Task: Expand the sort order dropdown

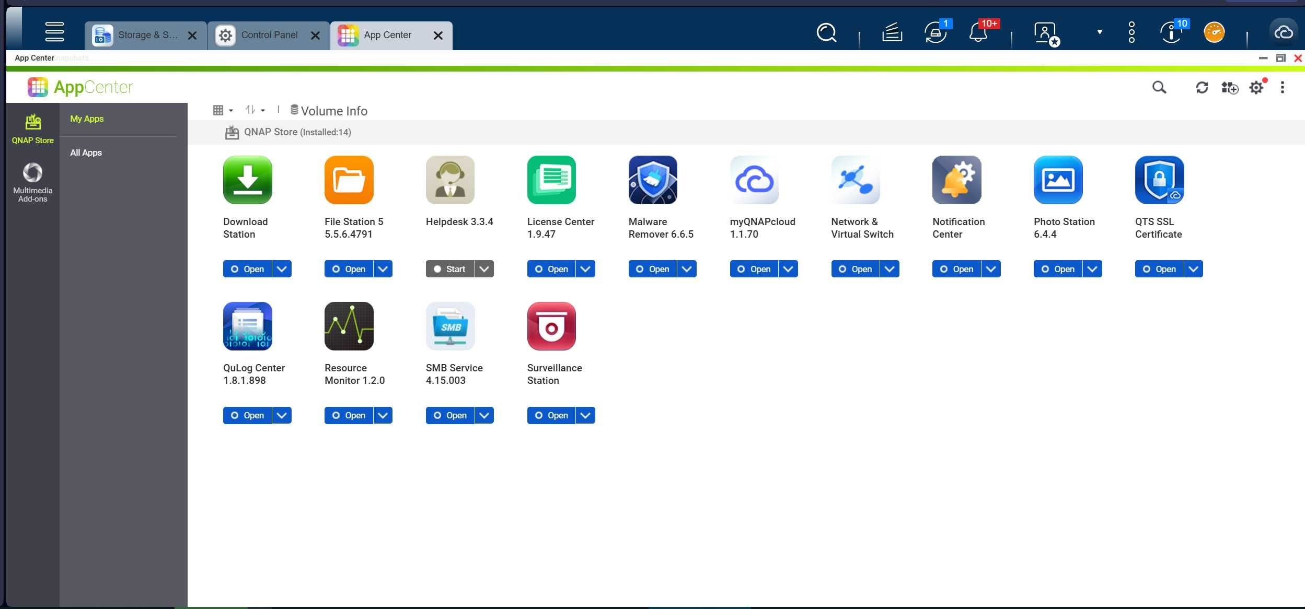Action: (255, 110)
